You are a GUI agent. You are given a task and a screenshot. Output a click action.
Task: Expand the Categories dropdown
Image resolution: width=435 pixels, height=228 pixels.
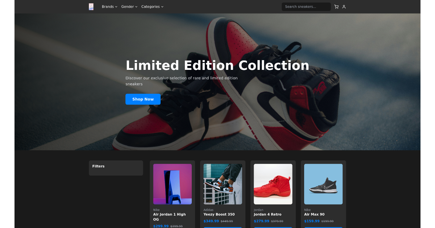click(152, 7)
